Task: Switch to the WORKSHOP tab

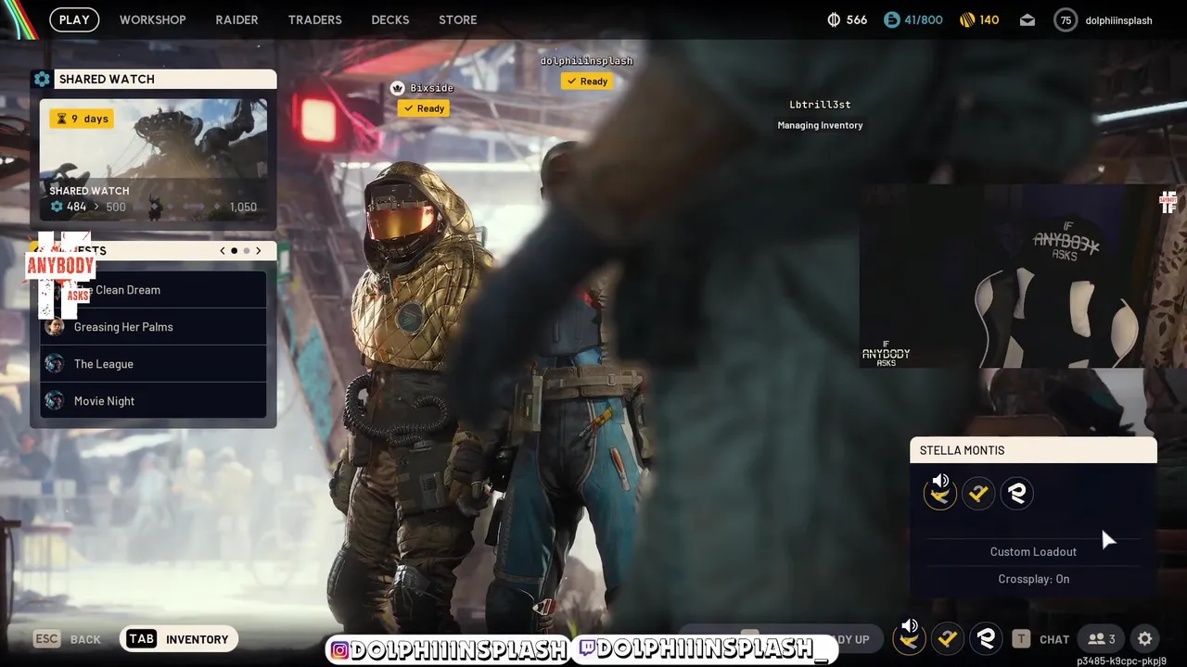Action: click(152, 19)
